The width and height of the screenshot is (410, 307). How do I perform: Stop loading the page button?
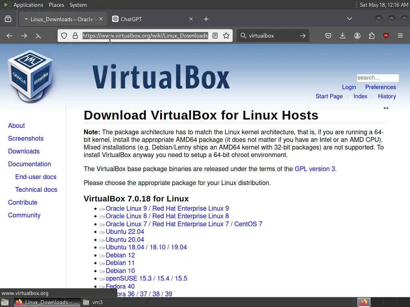pyautogui.click(x=38, y=36)
